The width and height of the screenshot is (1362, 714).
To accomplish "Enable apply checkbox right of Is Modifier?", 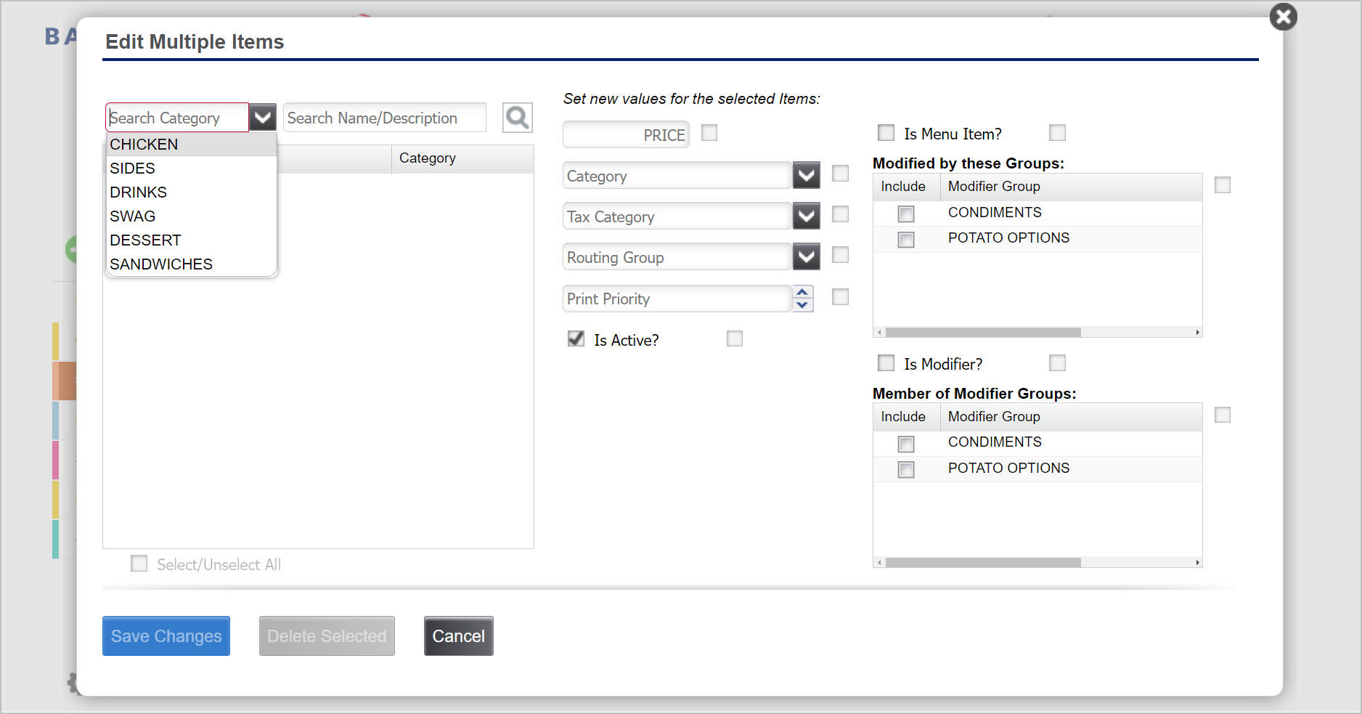I will pyautogui.click(x=1057, y=363).
